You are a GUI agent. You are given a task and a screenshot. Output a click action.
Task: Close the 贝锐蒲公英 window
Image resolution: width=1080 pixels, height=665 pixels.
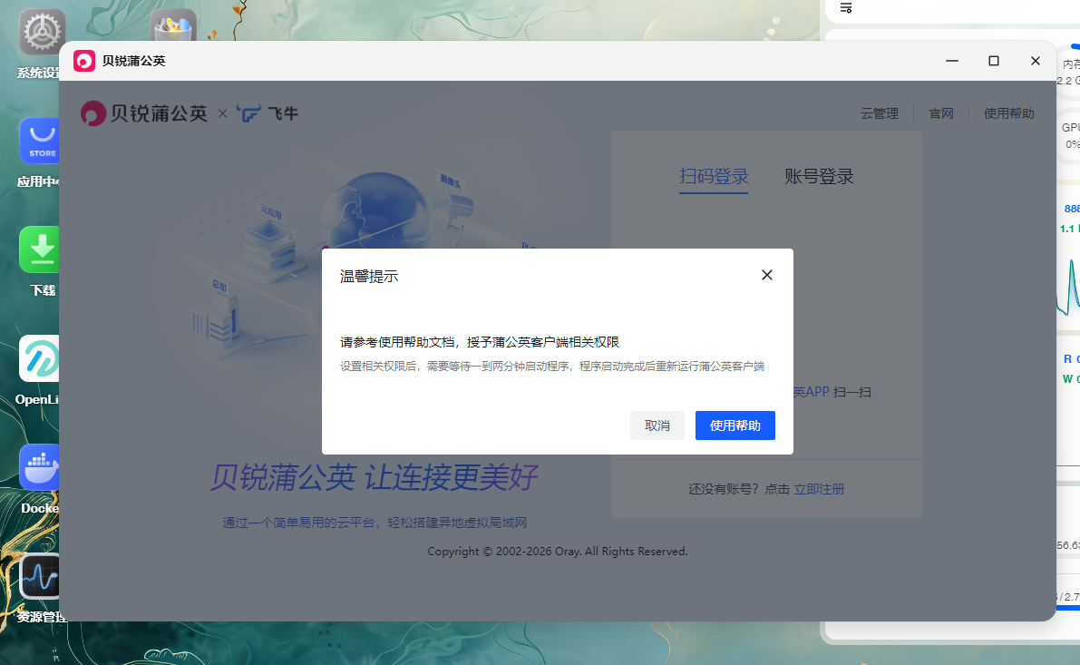tap(1036, 61)
